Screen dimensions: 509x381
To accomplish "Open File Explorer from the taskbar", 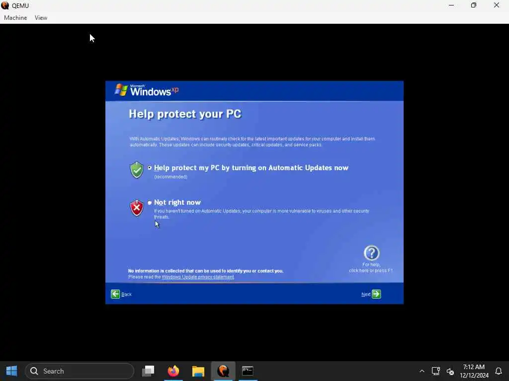I will point(198,371).
